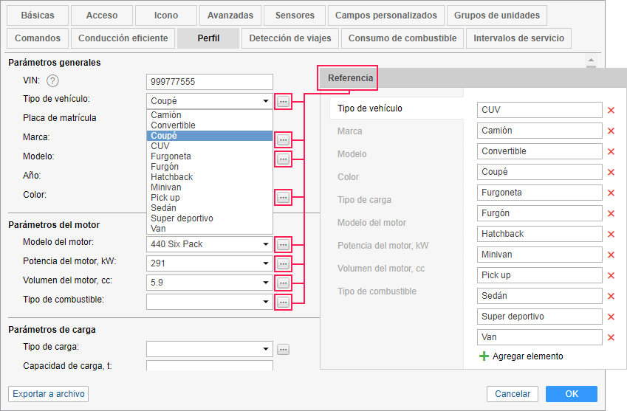Screen dimensions: 627x411
Task: Remove the Hatchback reference item
Action: [x=611, y=235]
